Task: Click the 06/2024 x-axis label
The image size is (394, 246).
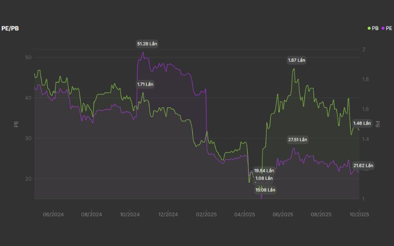Action: click(x=54, y=215)
